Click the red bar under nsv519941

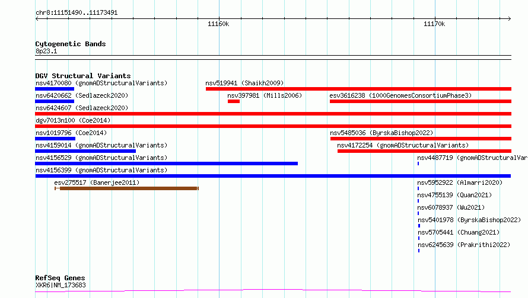tap(358, 89)
